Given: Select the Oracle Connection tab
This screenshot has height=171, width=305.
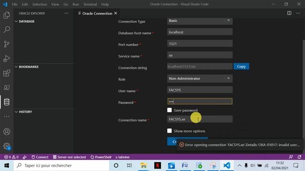Looking at the screenshot, I should 97,13.
